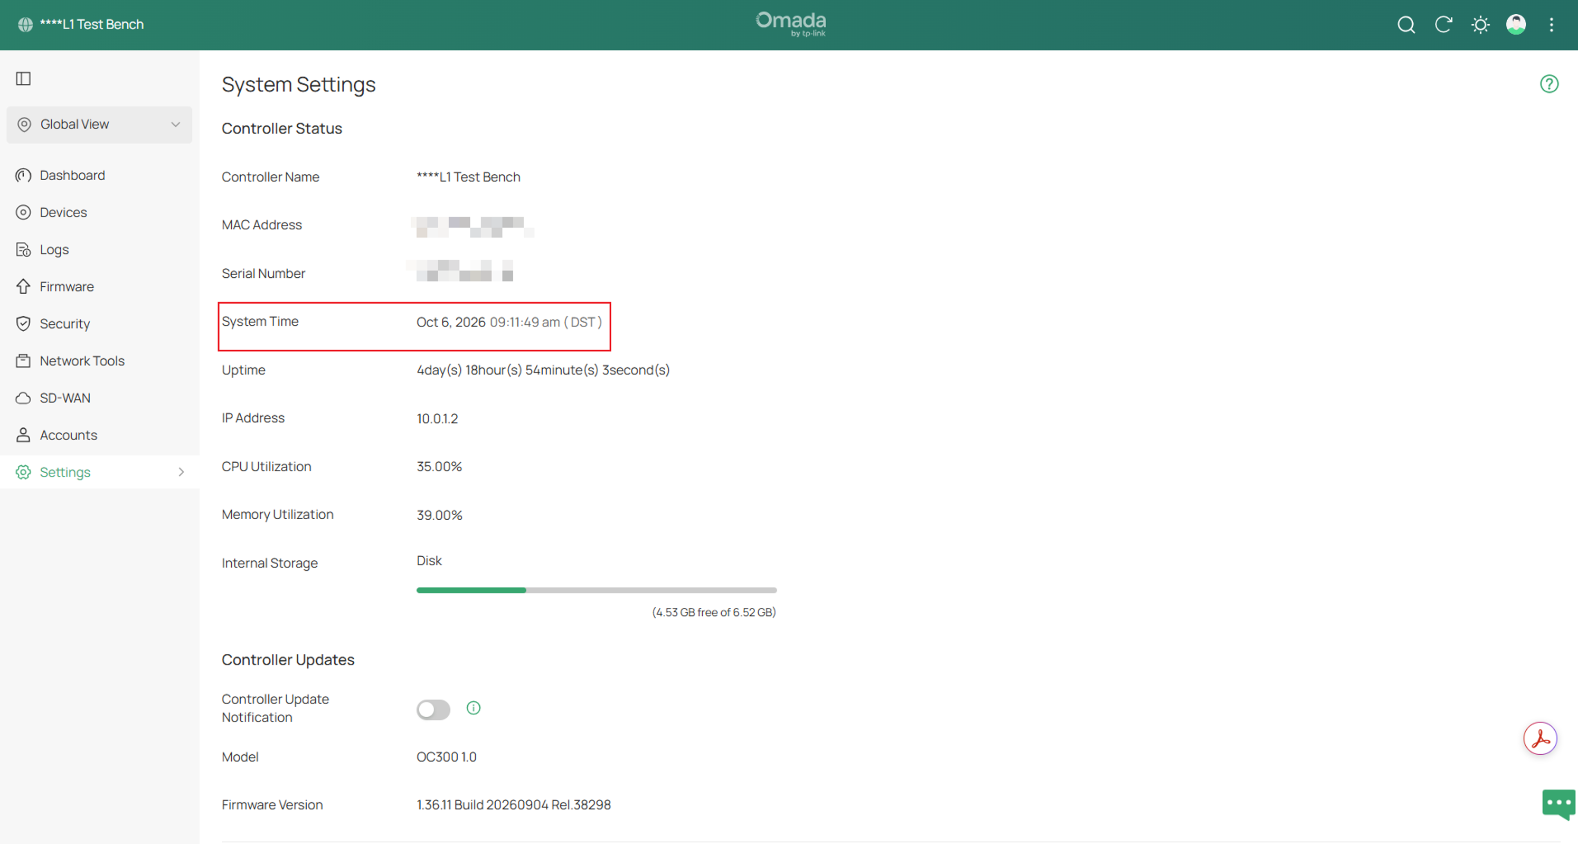Enable Controller Update Notification toggle
Screen dimensions: 1578x844
tap(433, 709)
